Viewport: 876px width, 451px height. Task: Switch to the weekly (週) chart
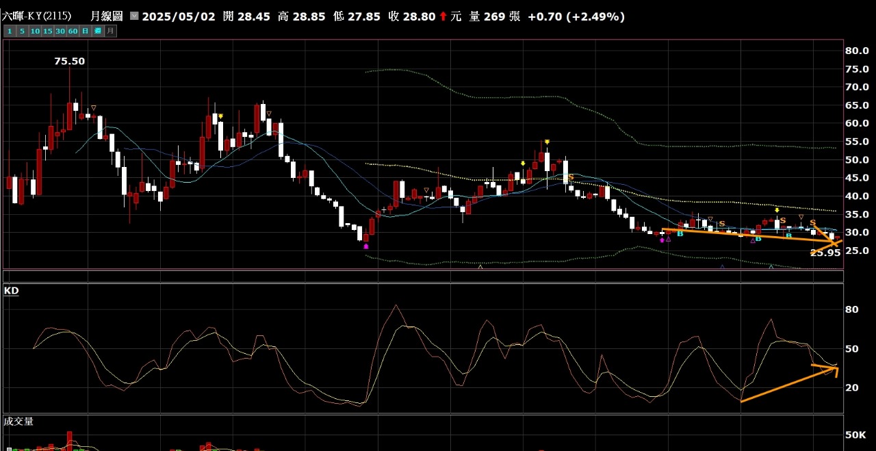[98, 31]
